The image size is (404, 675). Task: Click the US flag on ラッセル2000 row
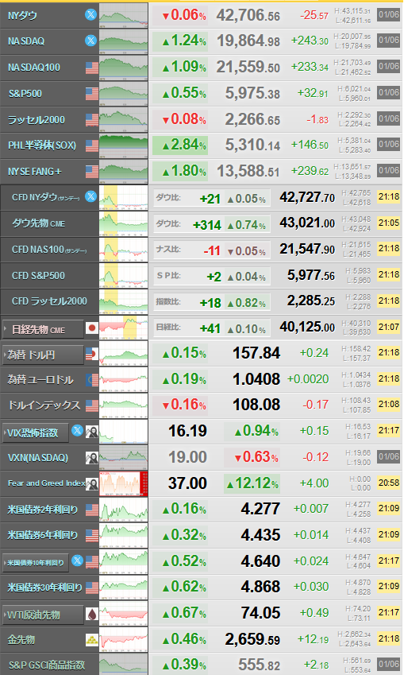click(91, 120)
